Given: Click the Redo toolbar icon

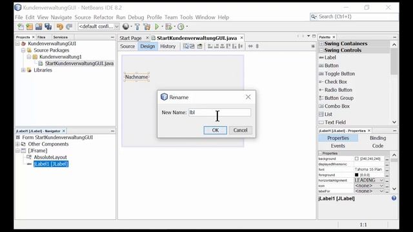Looking at the screenshot, I should tap(69, 26).
